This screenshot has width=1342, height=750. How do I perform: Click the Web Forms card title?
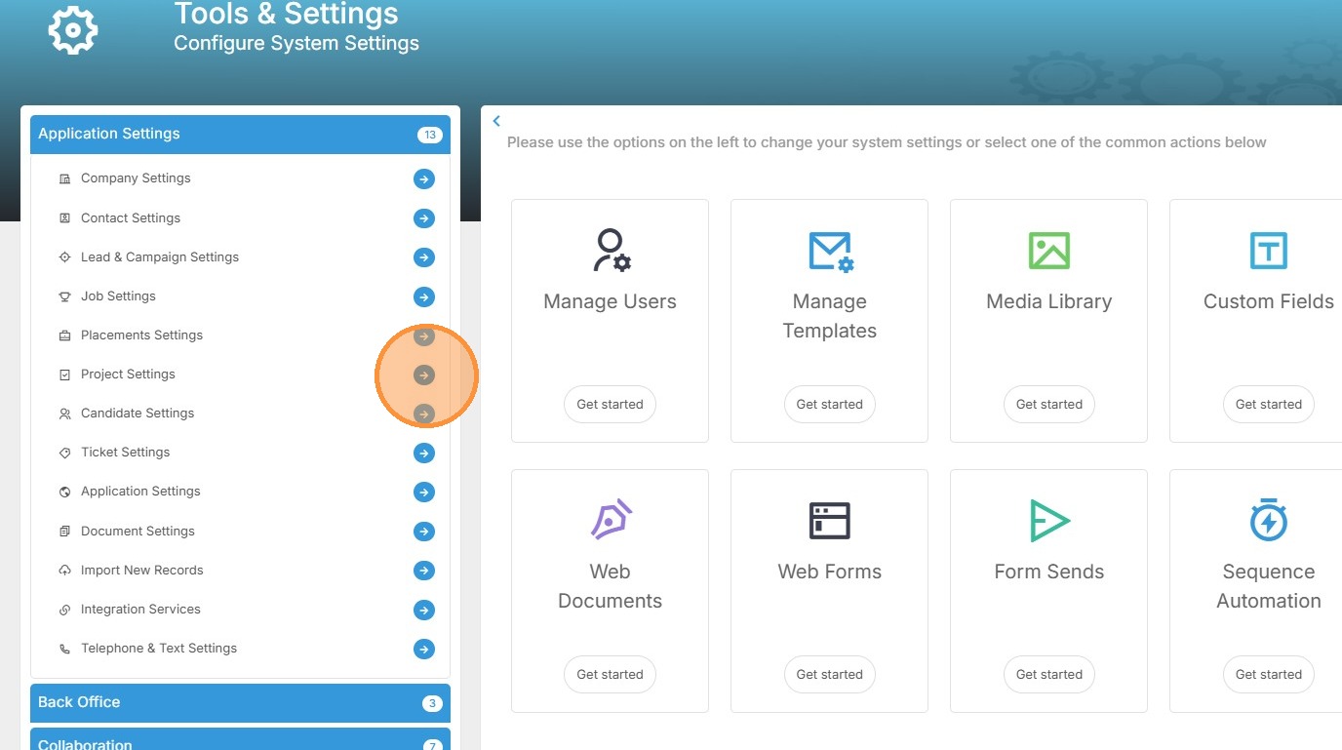[x=830, y=572]
